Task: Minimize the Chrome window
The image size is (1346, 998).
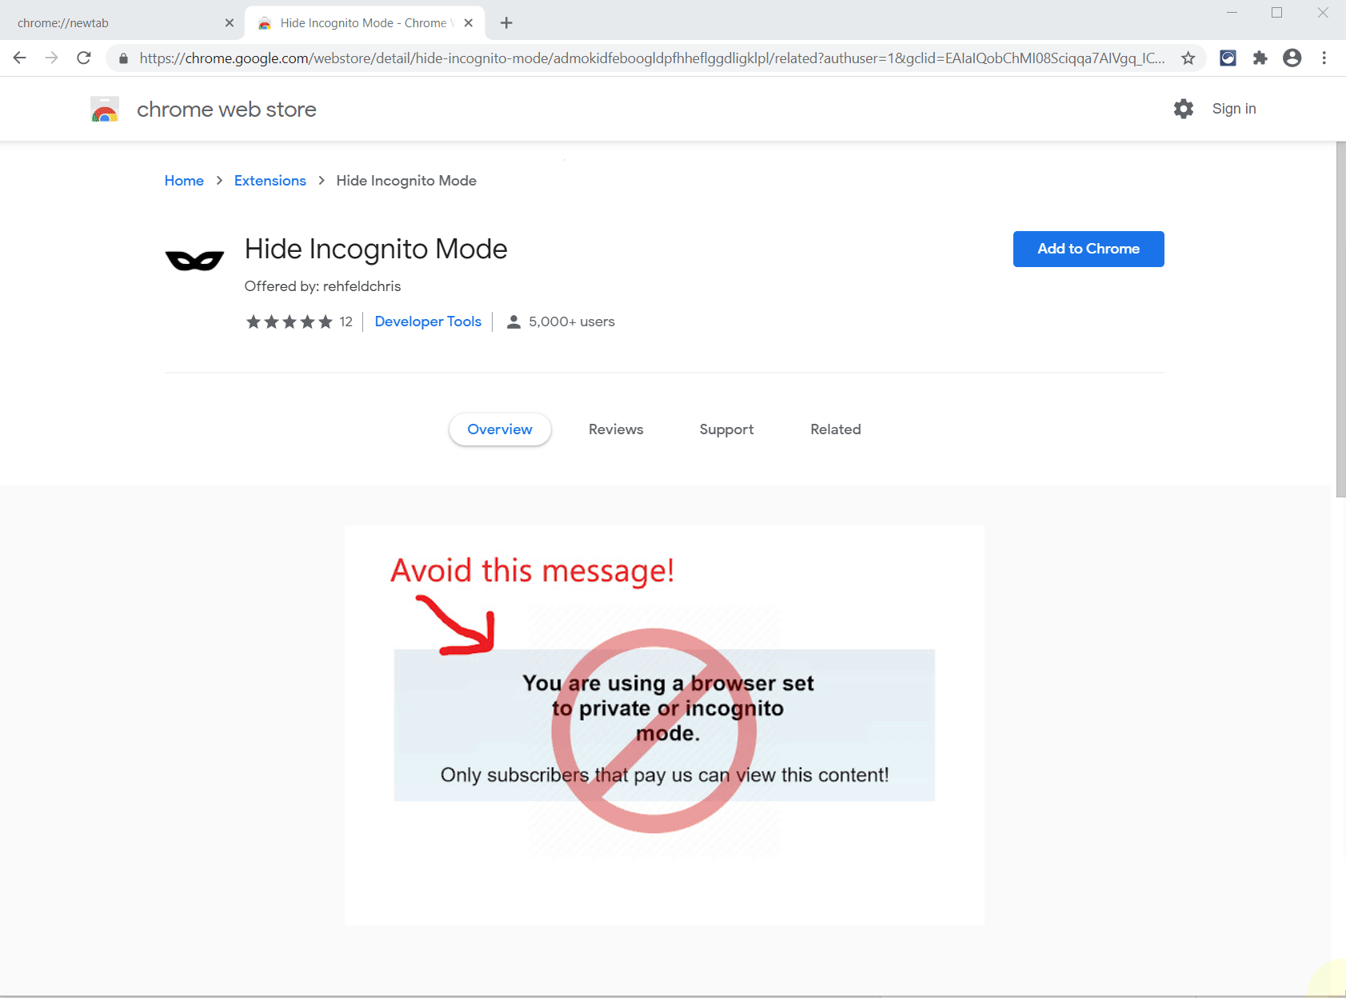Action: (x=1232, y=12)
